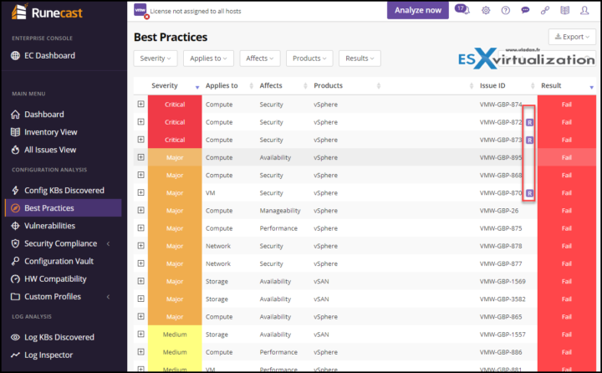The image size is (602, 373).
Task: Click the Custom Profiles folder icon
Action: [15, 297]
